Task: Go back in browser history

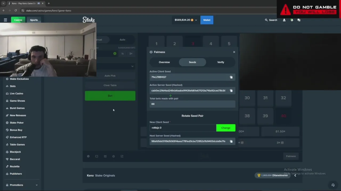Action: click(x=4, y=11)
